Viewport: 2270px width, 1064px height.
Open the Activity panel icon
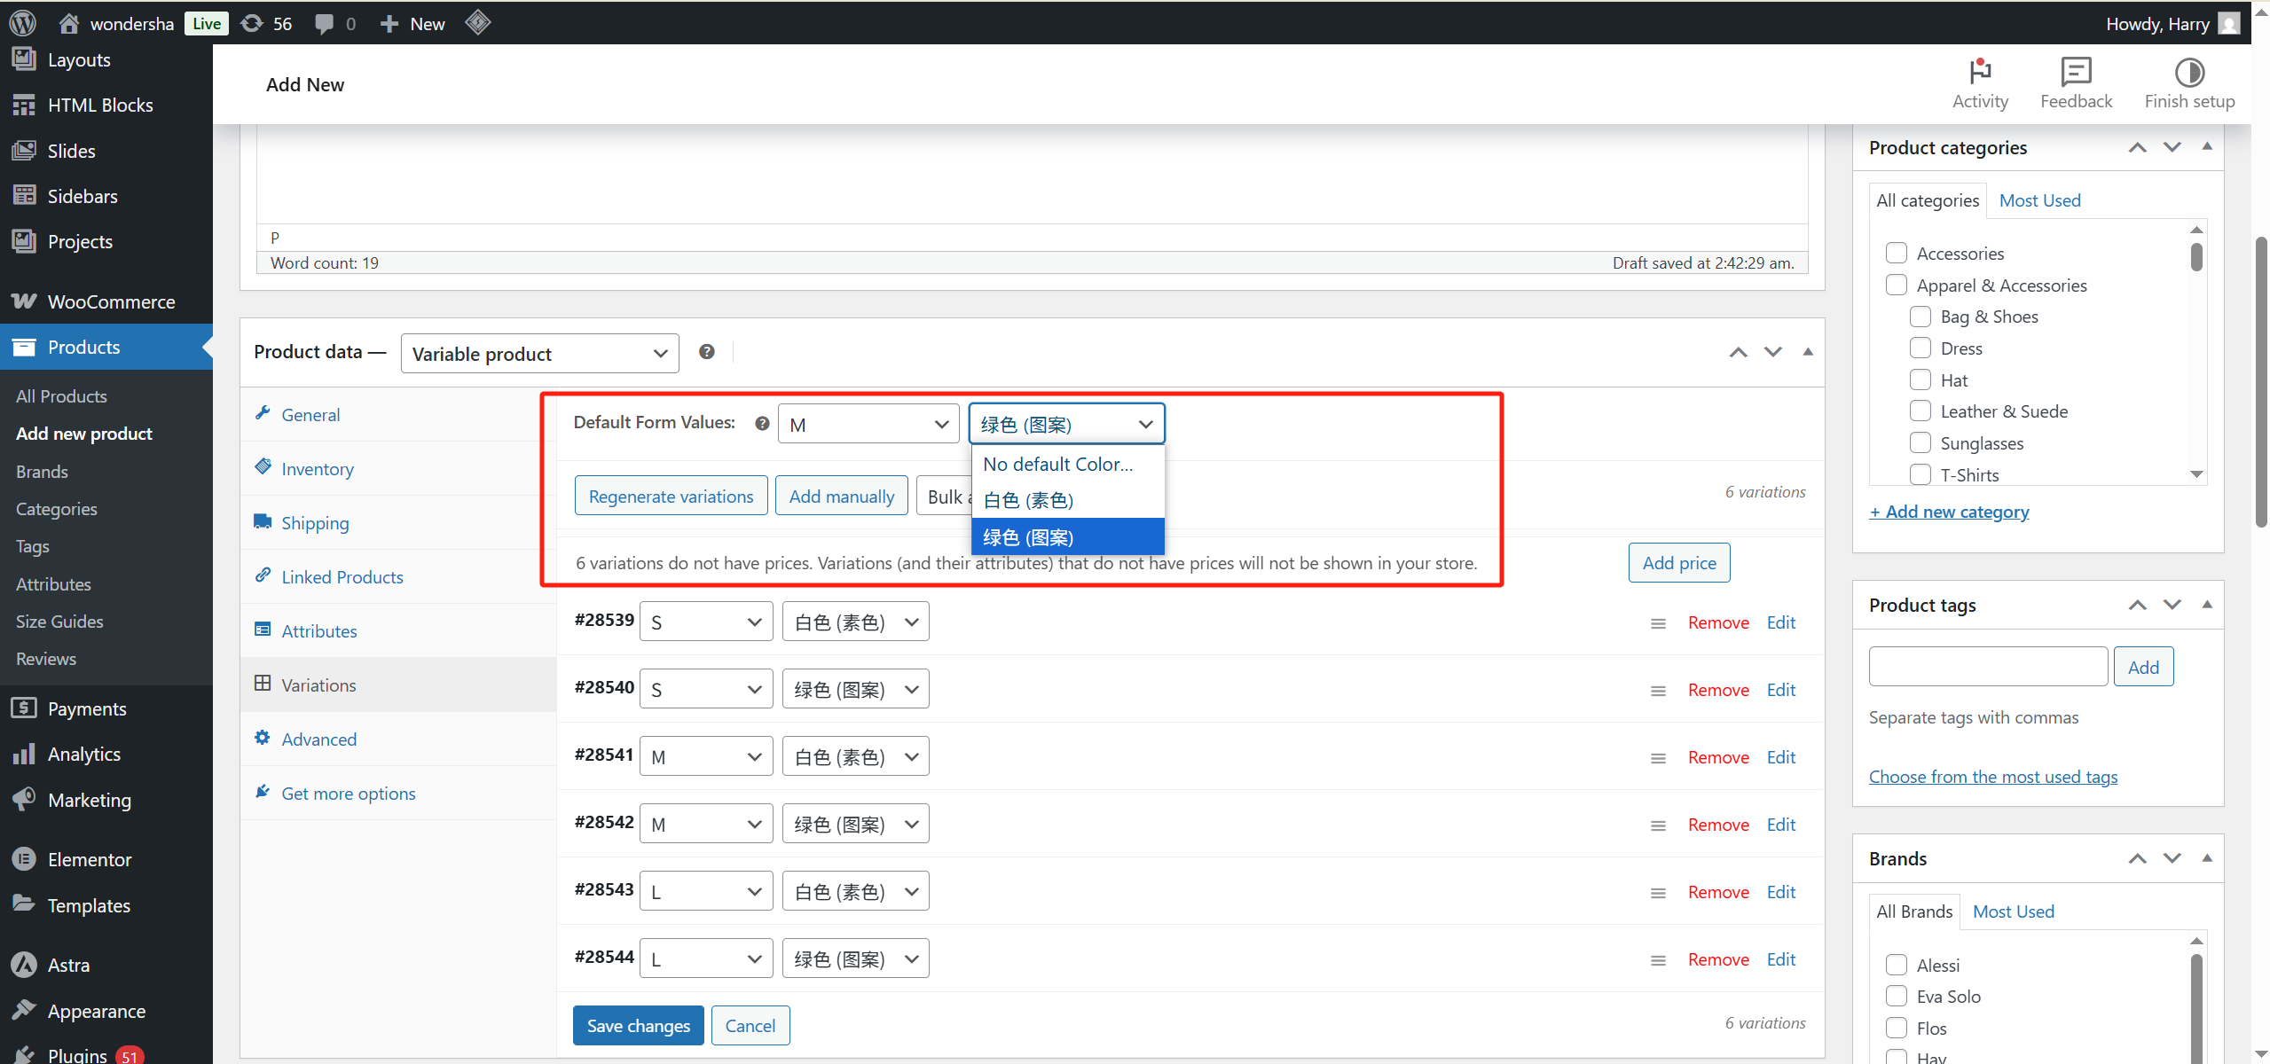coord(1979,73)
